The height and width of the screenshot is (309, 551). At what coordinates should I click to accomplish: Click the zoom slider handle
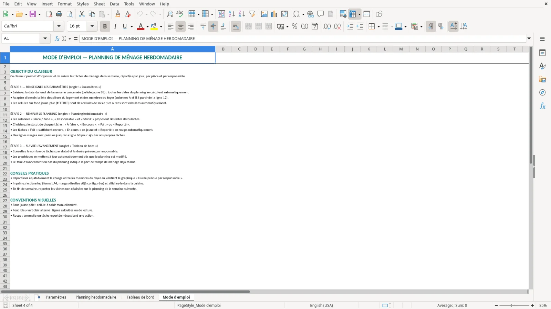(512, 305)
